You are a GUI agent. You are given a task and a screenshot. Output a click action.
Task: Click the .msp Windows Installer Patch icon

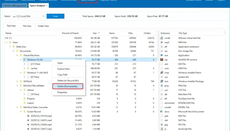pos(162,73)
